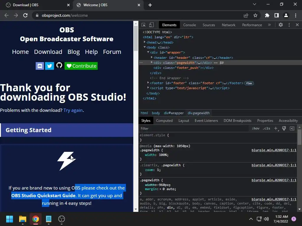The height and width of the screenshot is (226, 302).
Task: Close the DevTools panel
Action: click(x=297, y=25)
